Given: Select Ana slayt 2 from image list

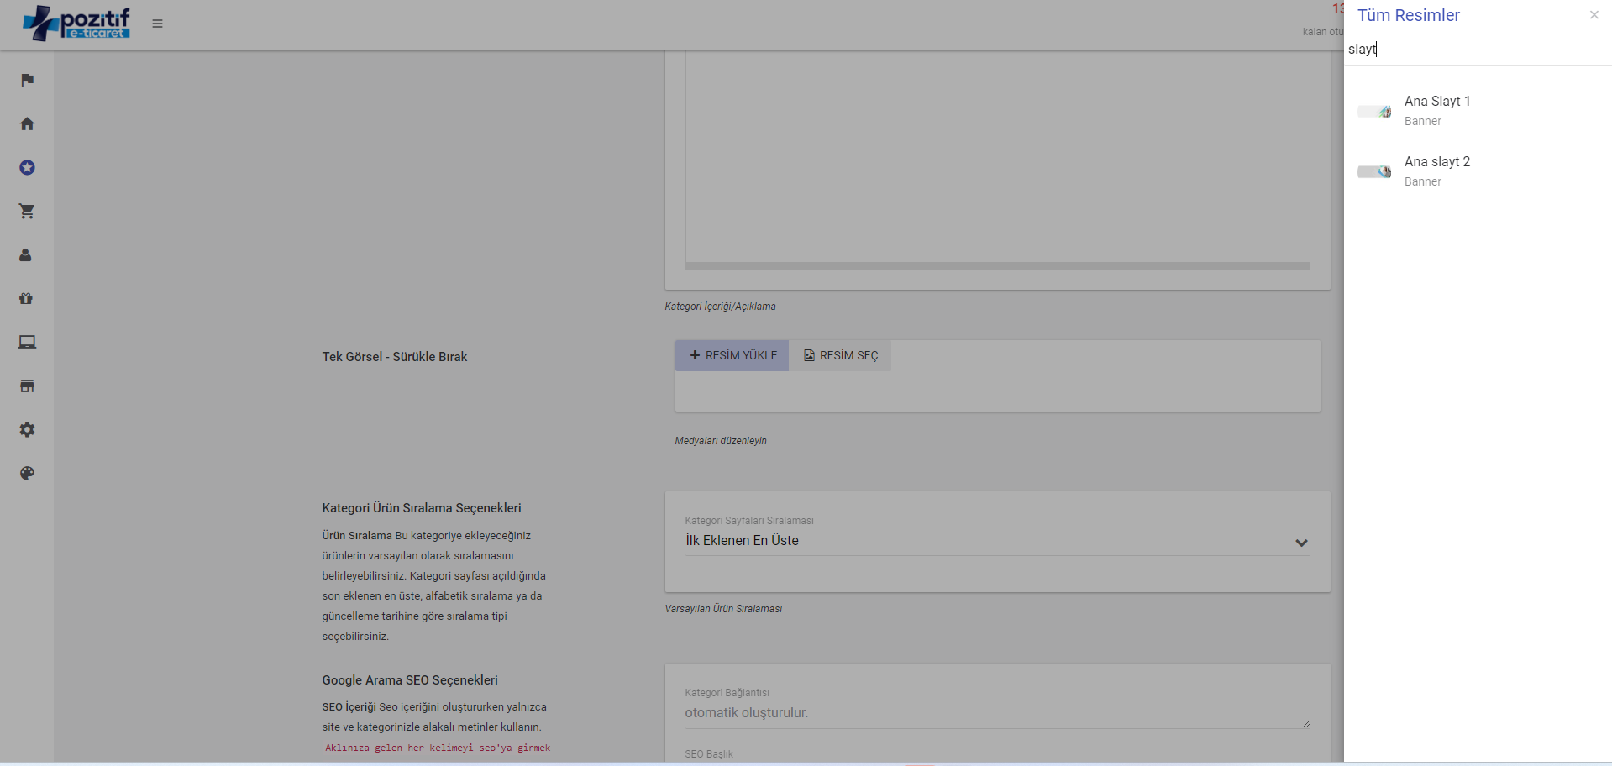Looking at the screenshot, I should (x=1436, y=162).
